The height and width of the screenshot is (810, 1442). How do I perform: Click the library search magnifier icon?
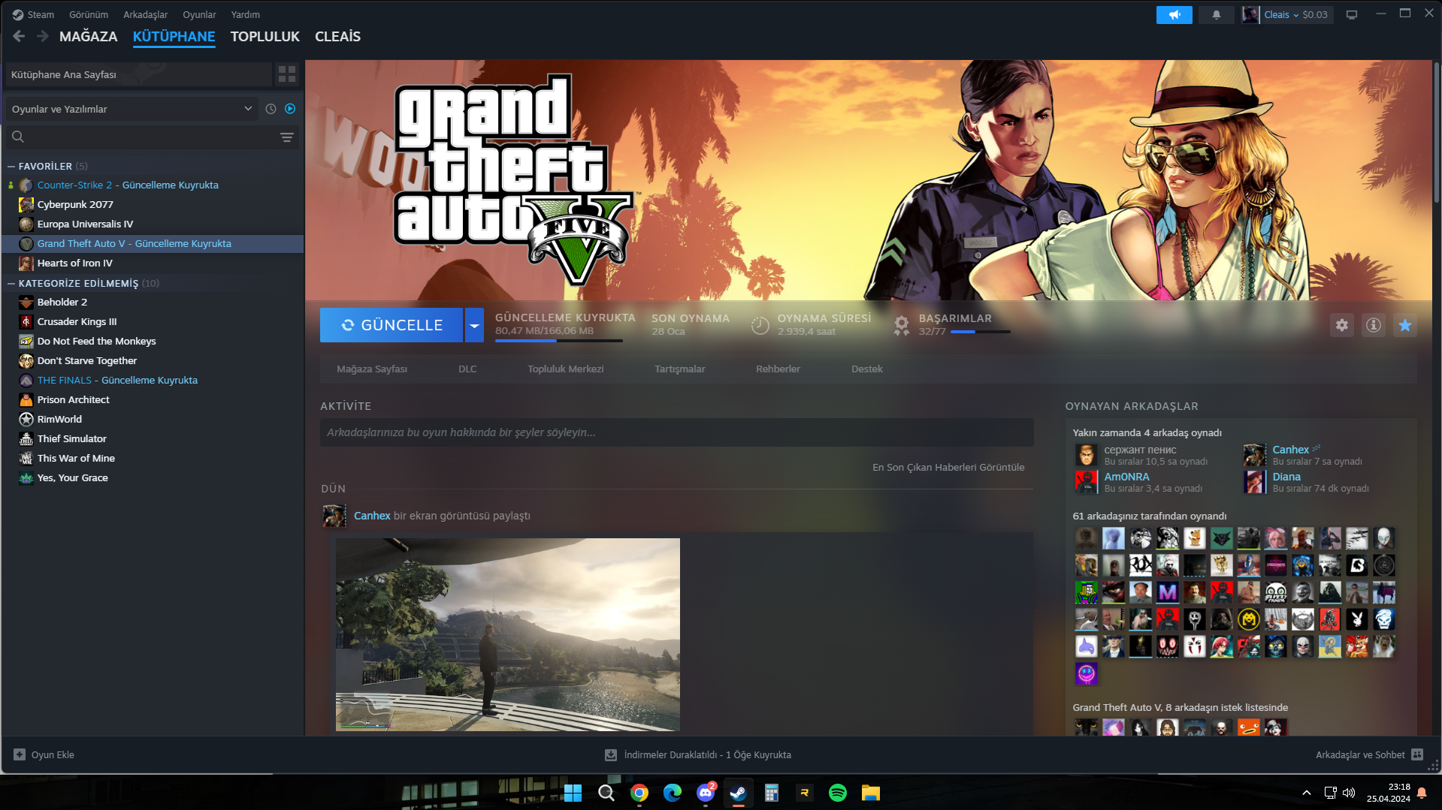click(x=18, y=137)
